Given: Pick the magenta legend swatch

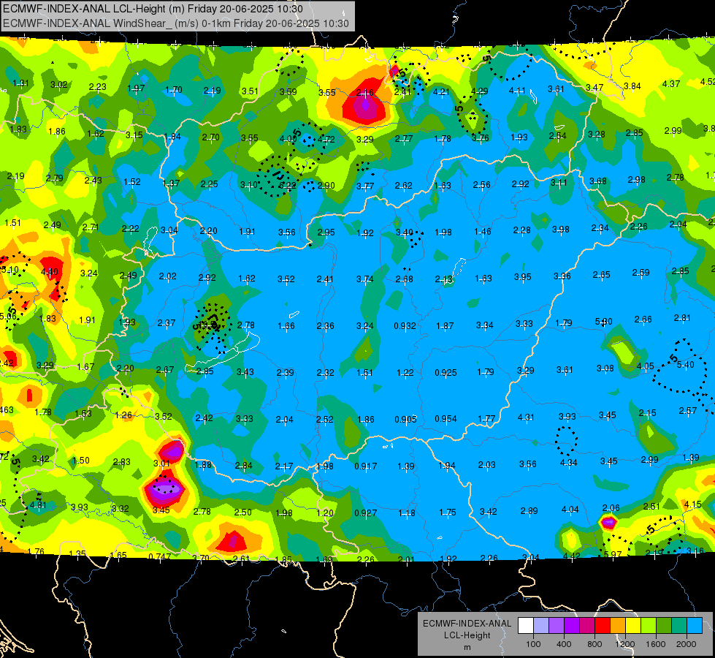Looking at the screenshot, I should [x=587, y=625].
